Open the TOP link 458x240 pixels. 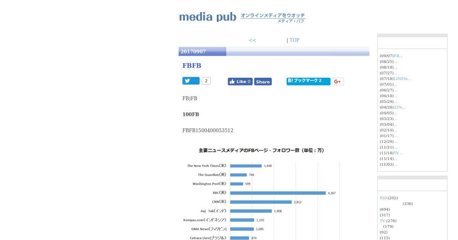[x=294, y=40]
